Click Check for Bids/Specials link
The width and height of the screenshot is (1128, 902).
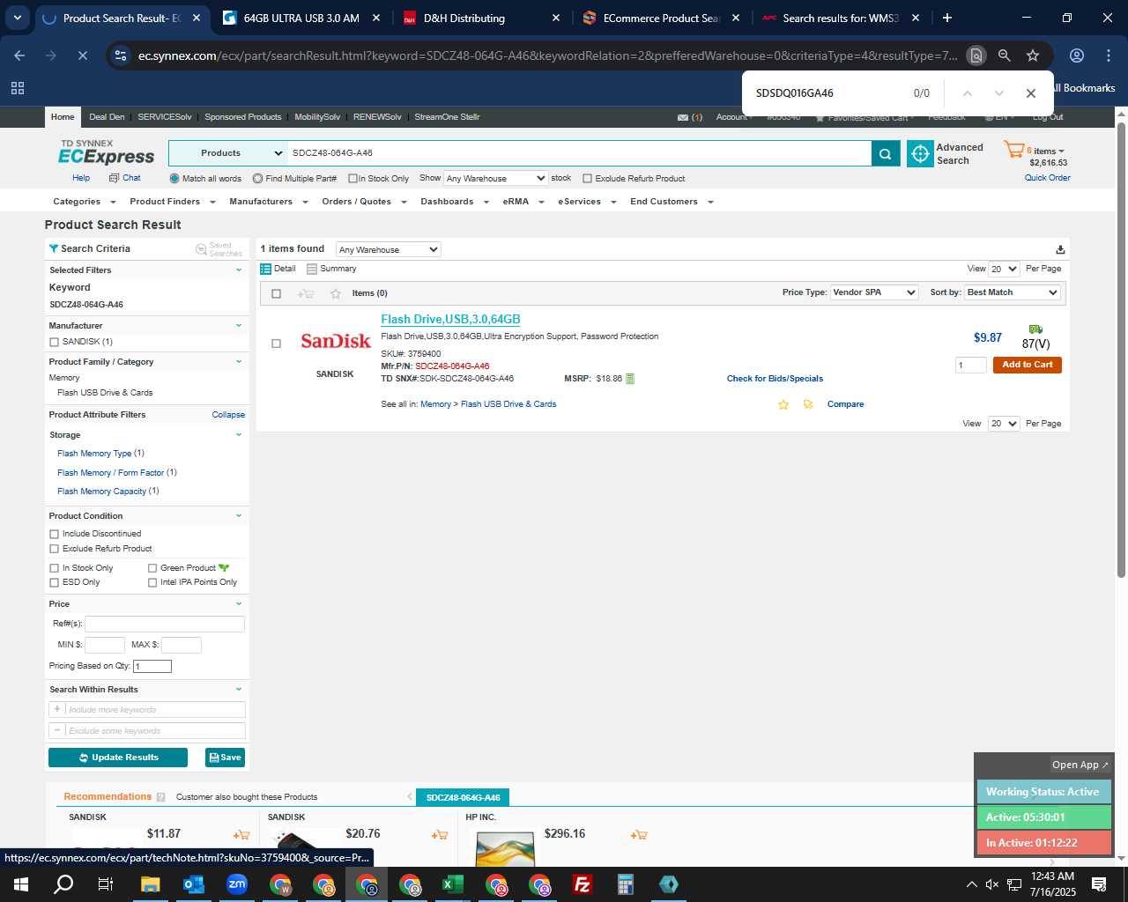coord(775,379)
